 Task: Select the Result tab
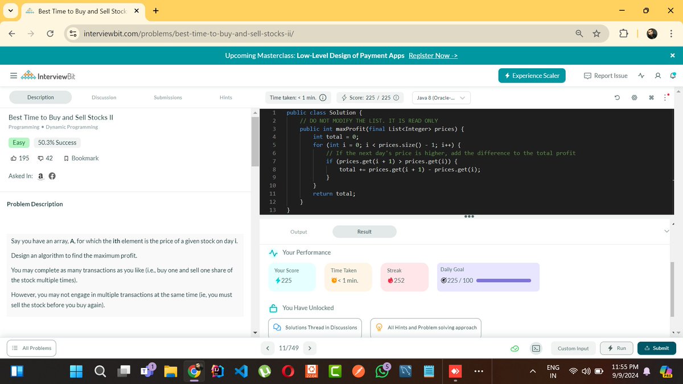pyautogui.click(x=364, y=232)
